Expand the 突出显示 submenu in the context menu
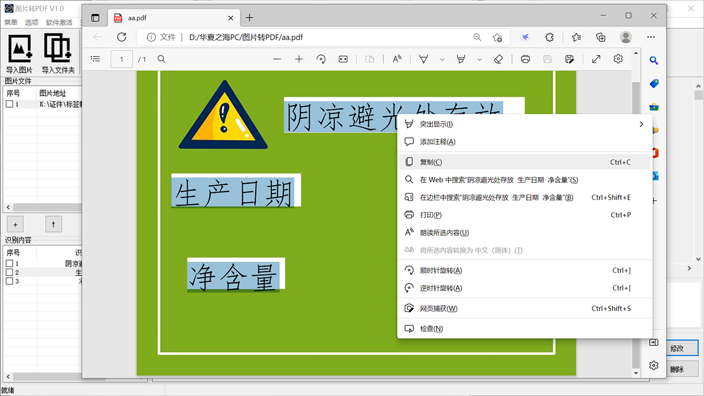 [x=641, y=124]
